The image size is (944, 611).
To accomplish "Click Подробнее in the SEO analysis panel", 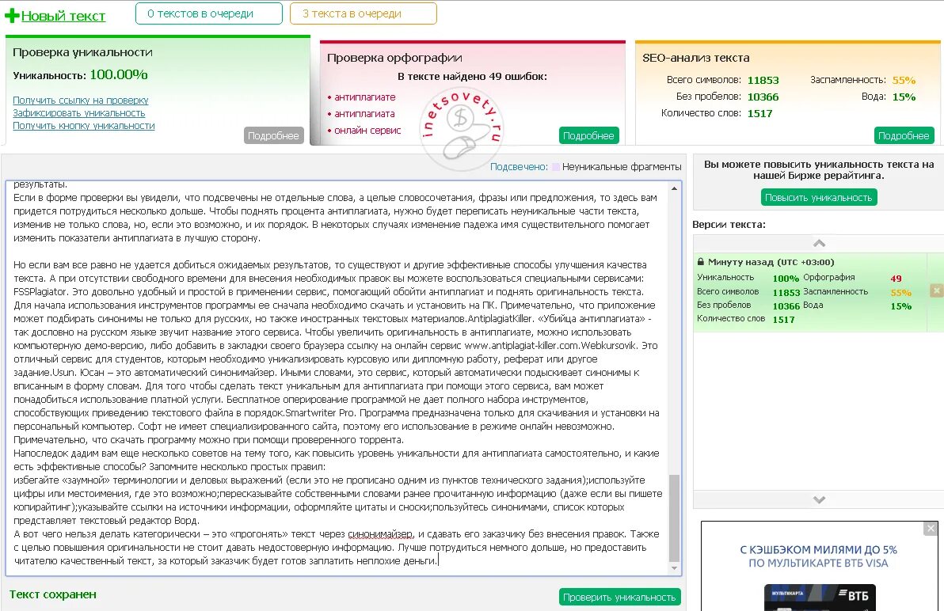I will click(904, 135).
